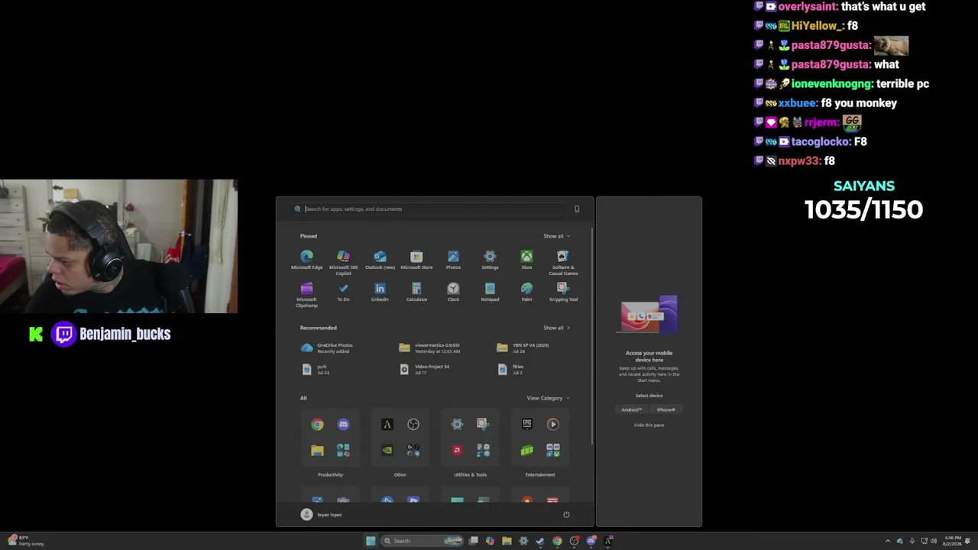Open the To Do pinned app
This screenshot has width=978, height=550.
coord(343,292)
